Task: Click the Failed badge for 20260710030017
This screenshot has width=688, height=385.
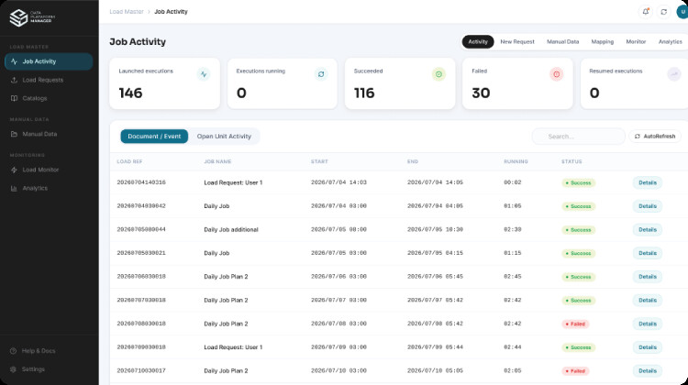Action: coord(575,371)
